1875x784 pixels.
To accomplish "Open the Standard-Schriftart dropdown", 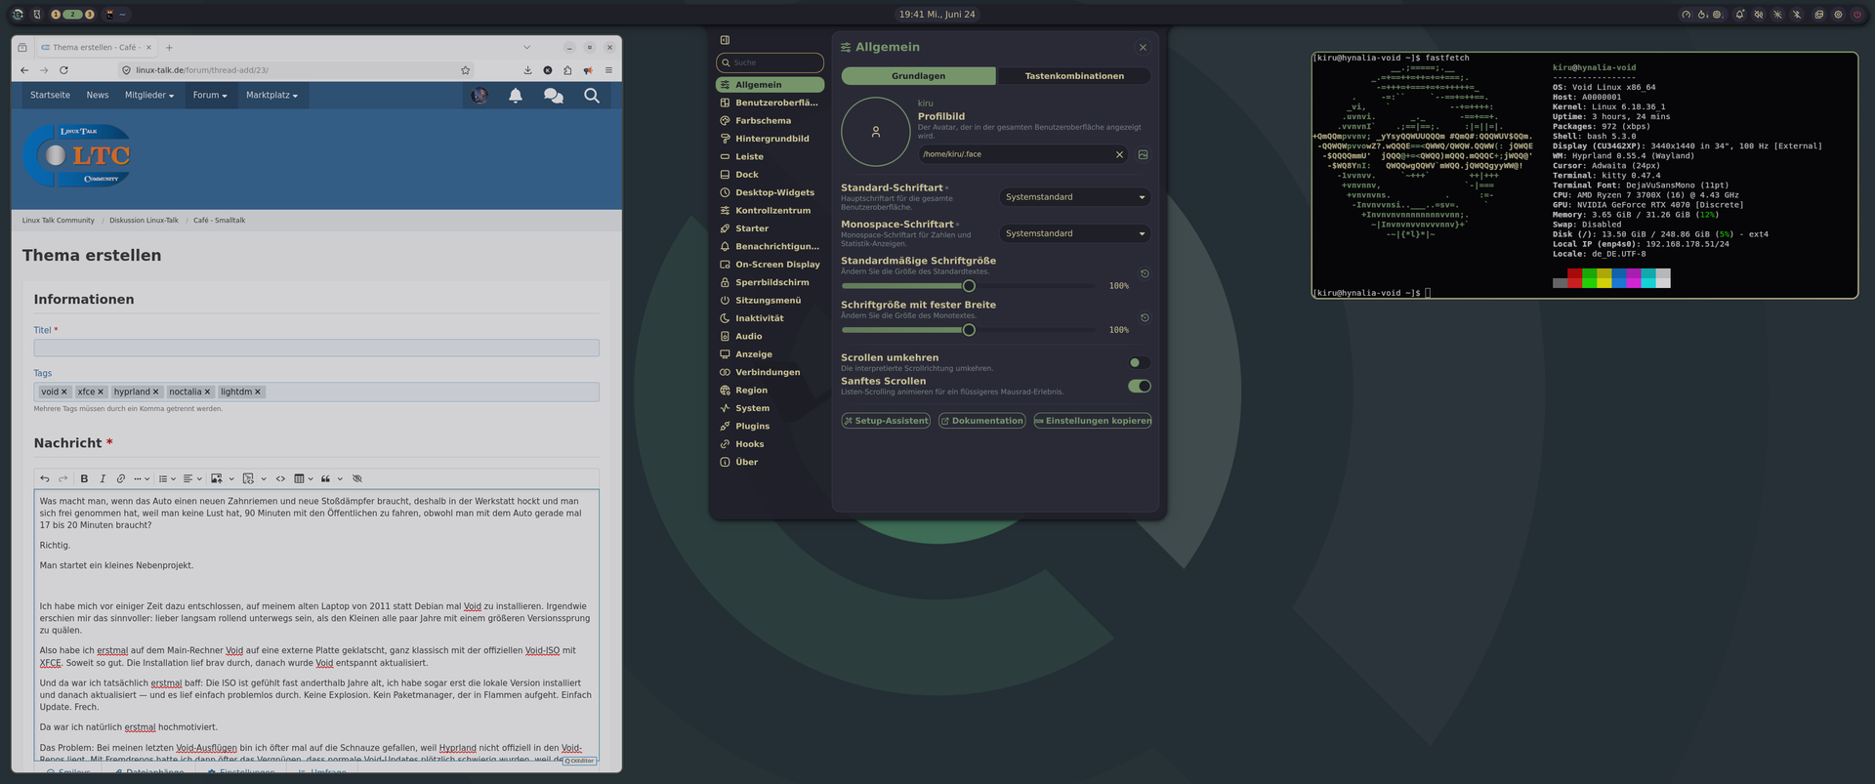I will (1074, 197).
